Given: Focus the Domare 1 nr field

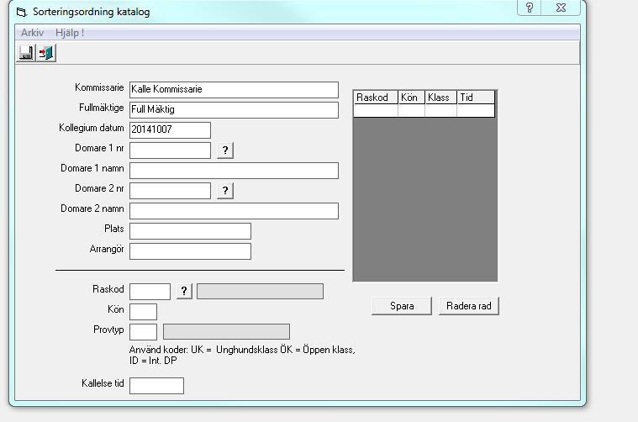Looking at the screenshot, I should click(x=170, y=150).
